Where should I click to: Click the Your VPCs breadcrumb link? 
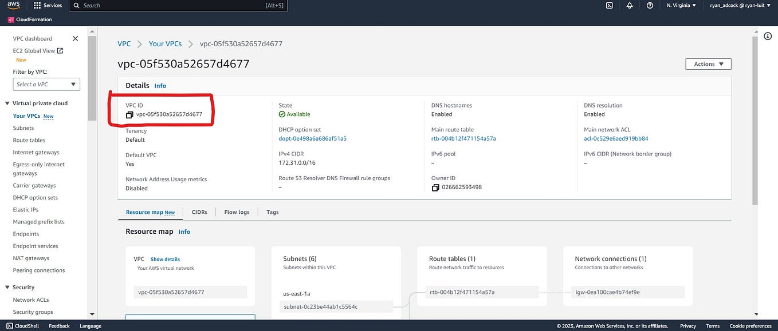(x=165, y=44)
